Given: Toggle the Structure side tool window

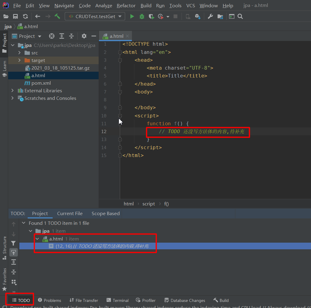Looking at the screenshot, I should coord(4,248).
